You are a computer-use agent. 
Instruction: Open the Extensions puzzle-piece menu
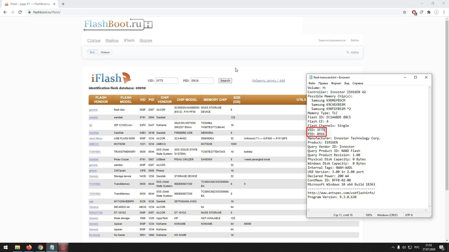click(429, 12)
